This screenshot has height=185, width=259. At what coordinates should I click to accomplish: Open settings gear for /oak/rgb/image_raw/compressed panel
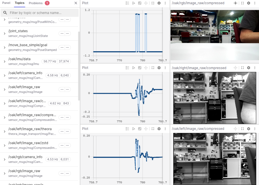248,3
